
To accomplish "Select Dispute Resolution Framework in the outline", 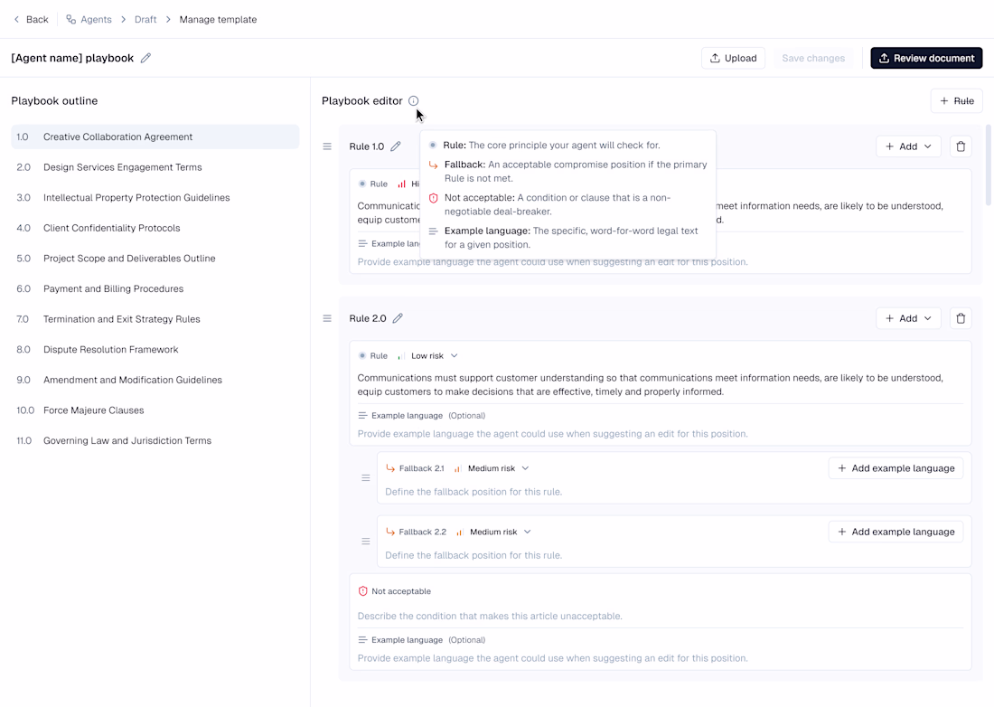I will click(x=110, y=350).
